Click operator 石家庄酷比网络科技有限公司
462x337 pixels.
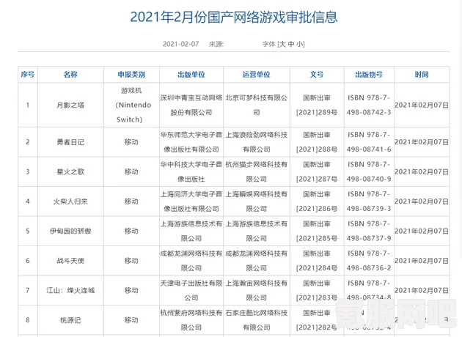[257, 320]
